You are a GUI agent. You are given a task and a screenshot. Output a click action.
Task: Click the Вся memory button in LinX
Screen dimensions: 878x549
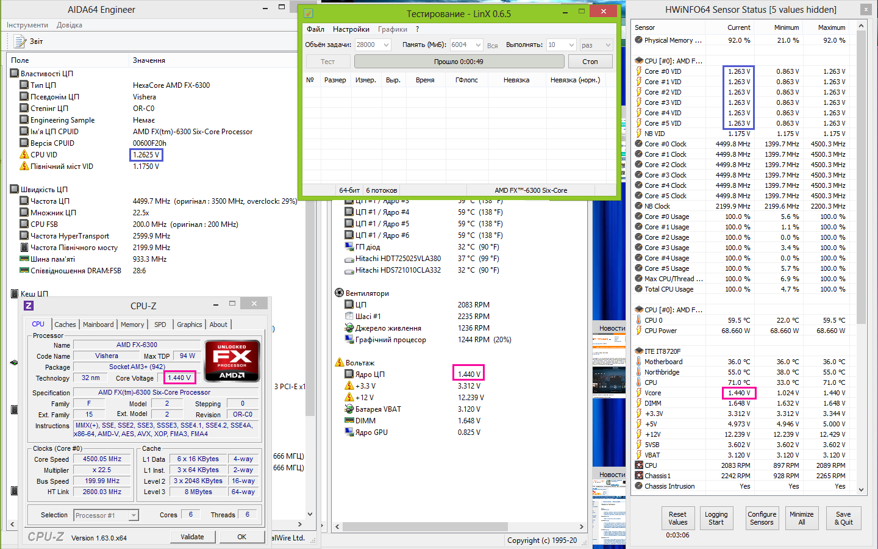click(x=493, y=45)
